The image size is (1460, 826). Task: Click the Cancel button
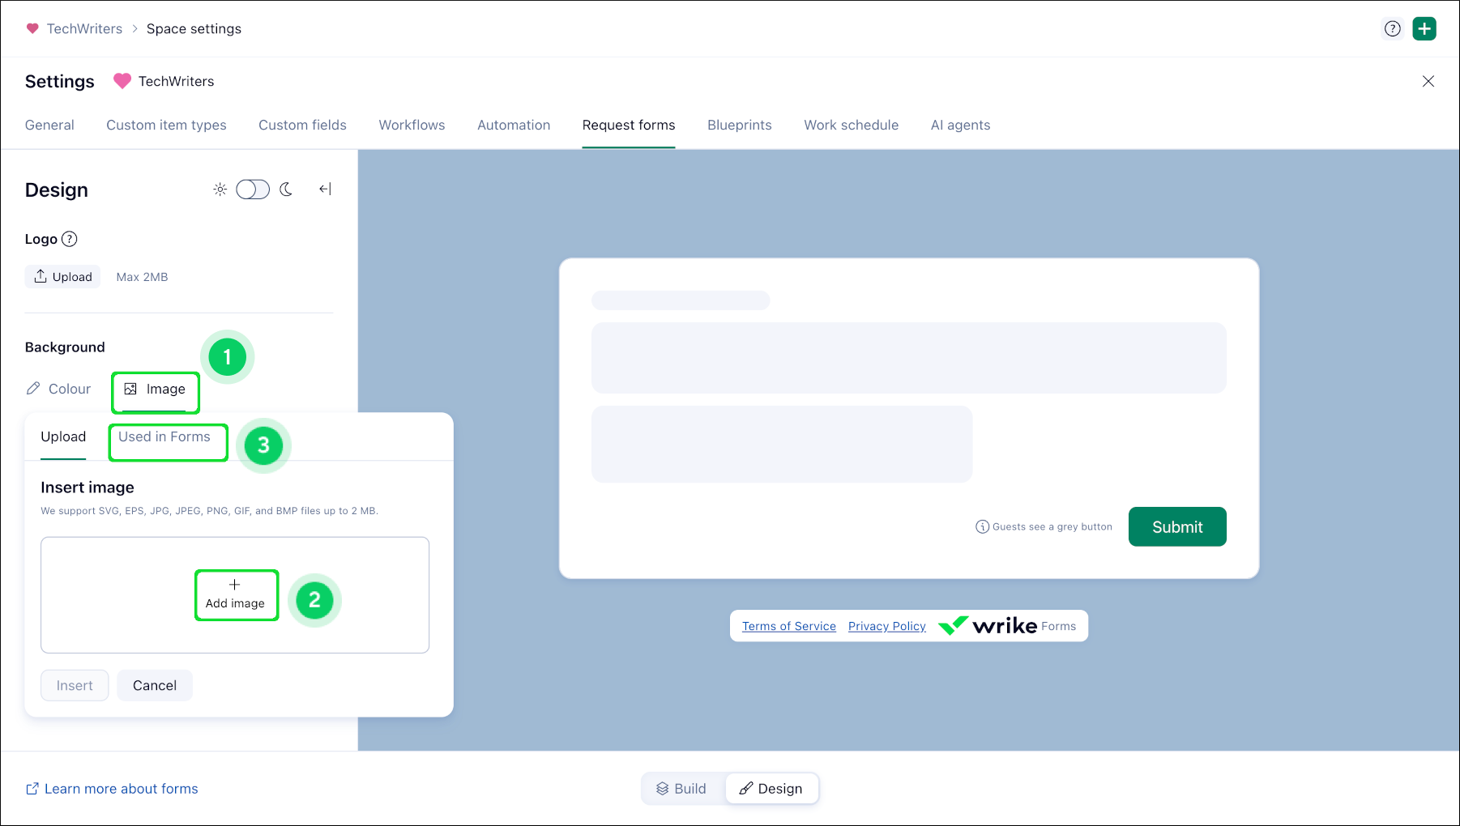coord(155,686)
